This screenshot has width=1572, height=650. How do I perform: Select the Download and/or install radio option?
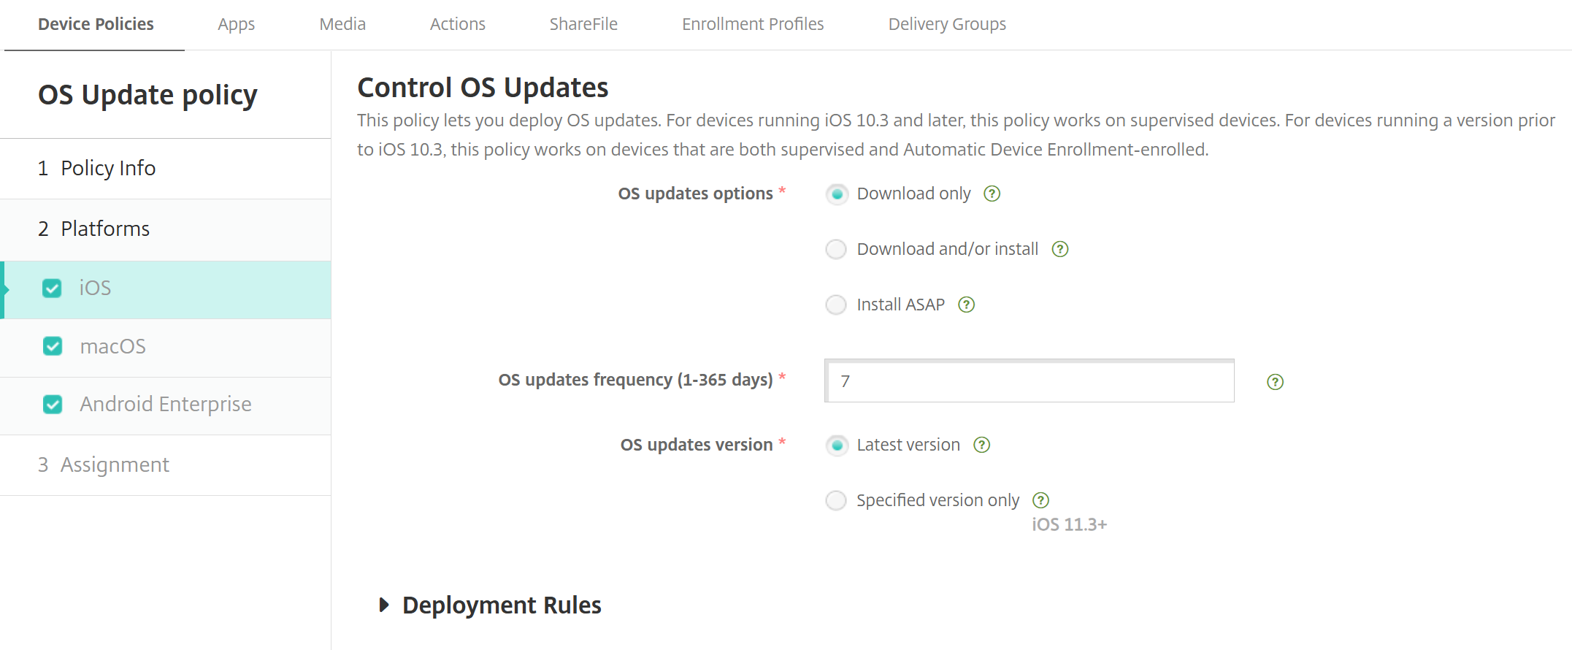[836, 249]
